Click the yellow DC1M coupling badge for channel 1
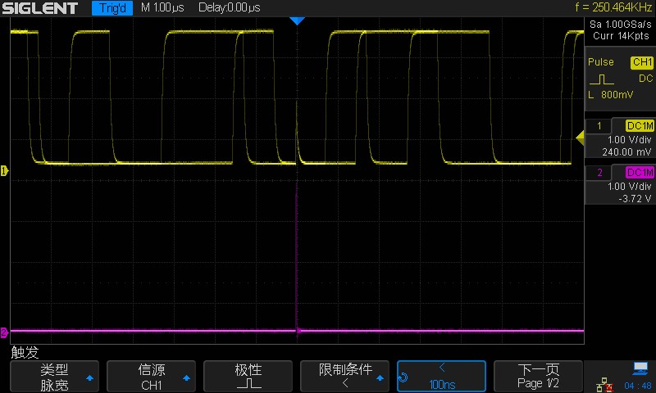656x393 pixels. click(640, 126)
